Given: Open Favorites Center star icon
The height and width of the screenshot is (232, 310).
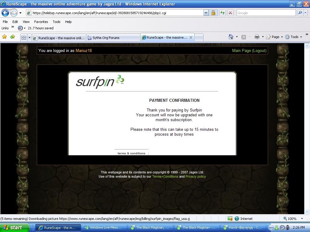Looking at the screenshot, I should (4, 37).
